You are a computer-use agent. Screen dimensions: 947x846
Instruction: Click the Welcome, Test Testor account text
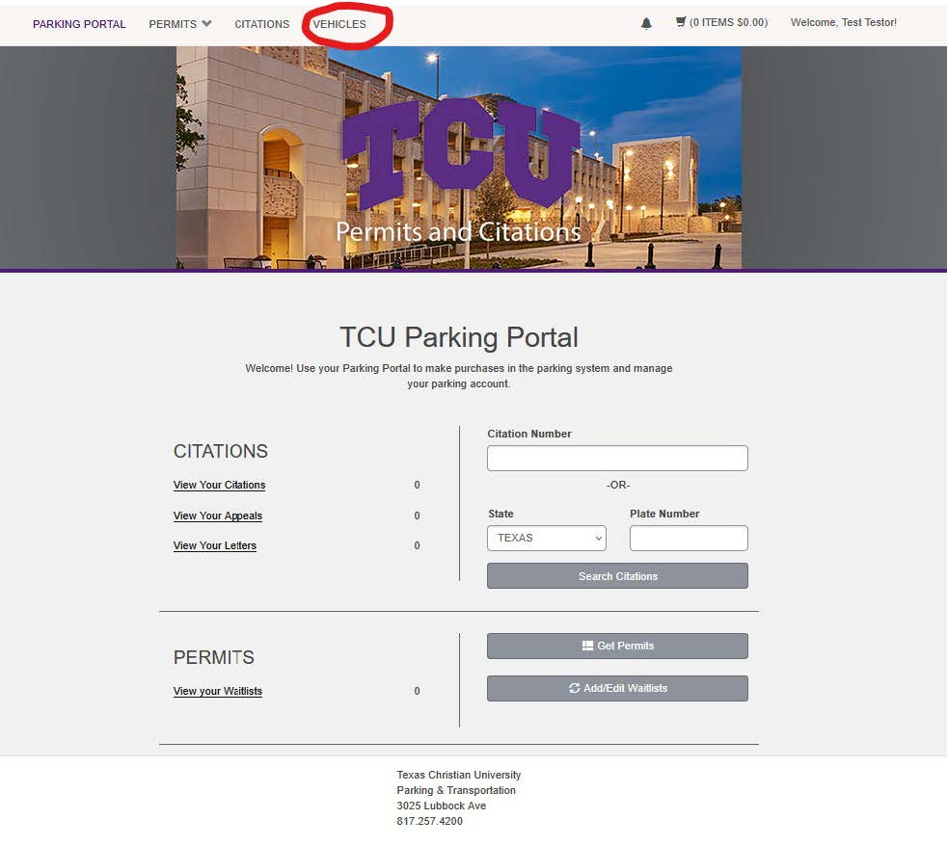843,22
